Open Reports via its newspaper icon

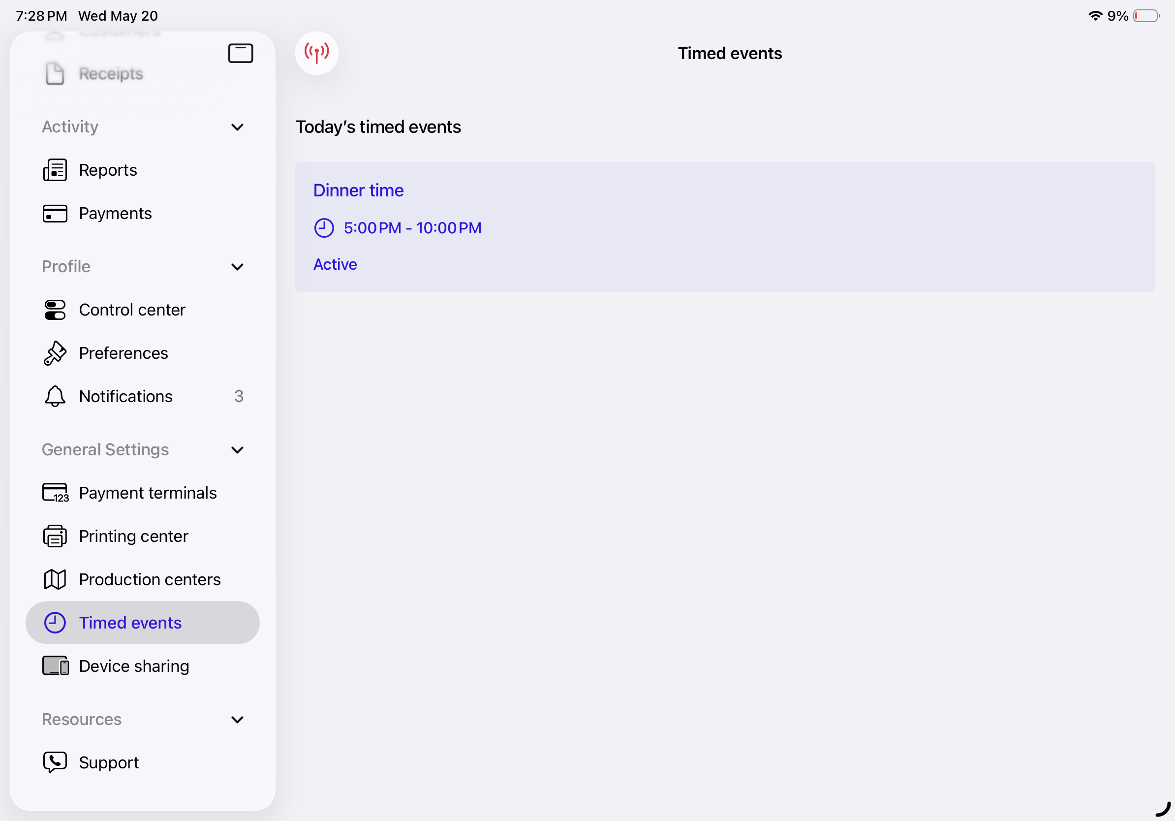click(55, 170)
